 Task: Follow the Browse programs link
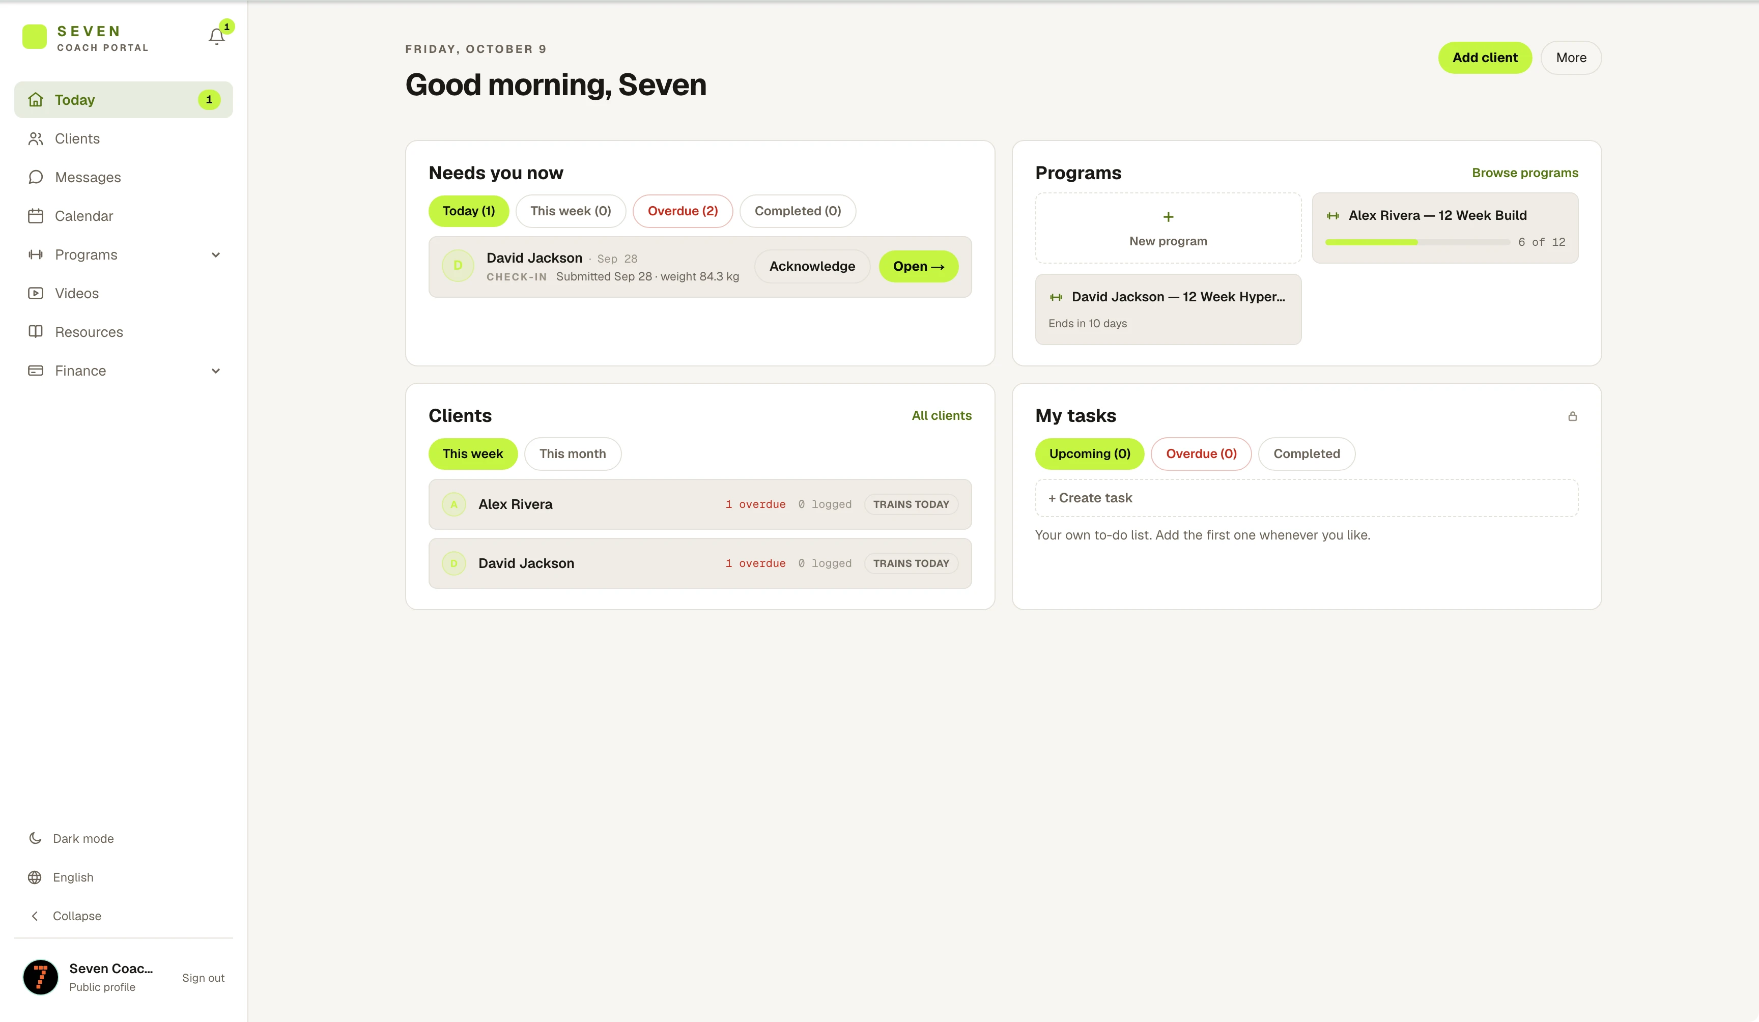point(1525,173)
